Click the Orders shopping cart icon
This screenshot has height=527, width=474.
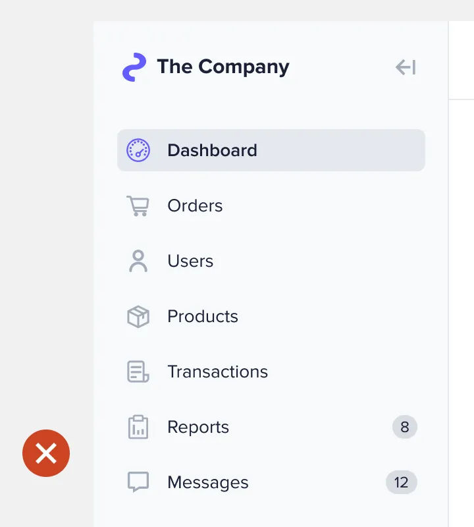tap(138, 206)
